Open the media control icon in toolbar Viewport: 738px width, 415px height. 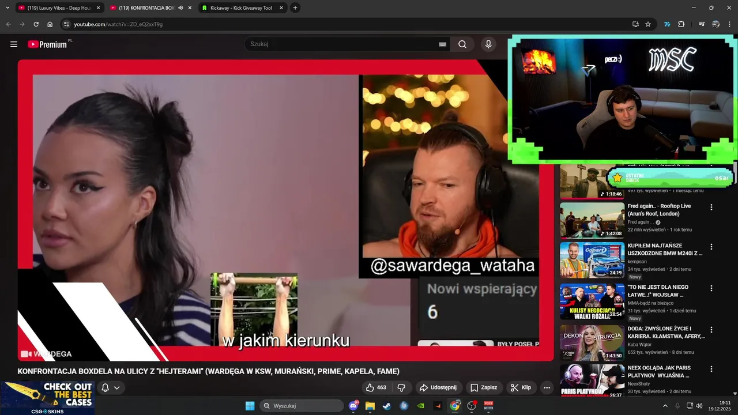[702, 24]
